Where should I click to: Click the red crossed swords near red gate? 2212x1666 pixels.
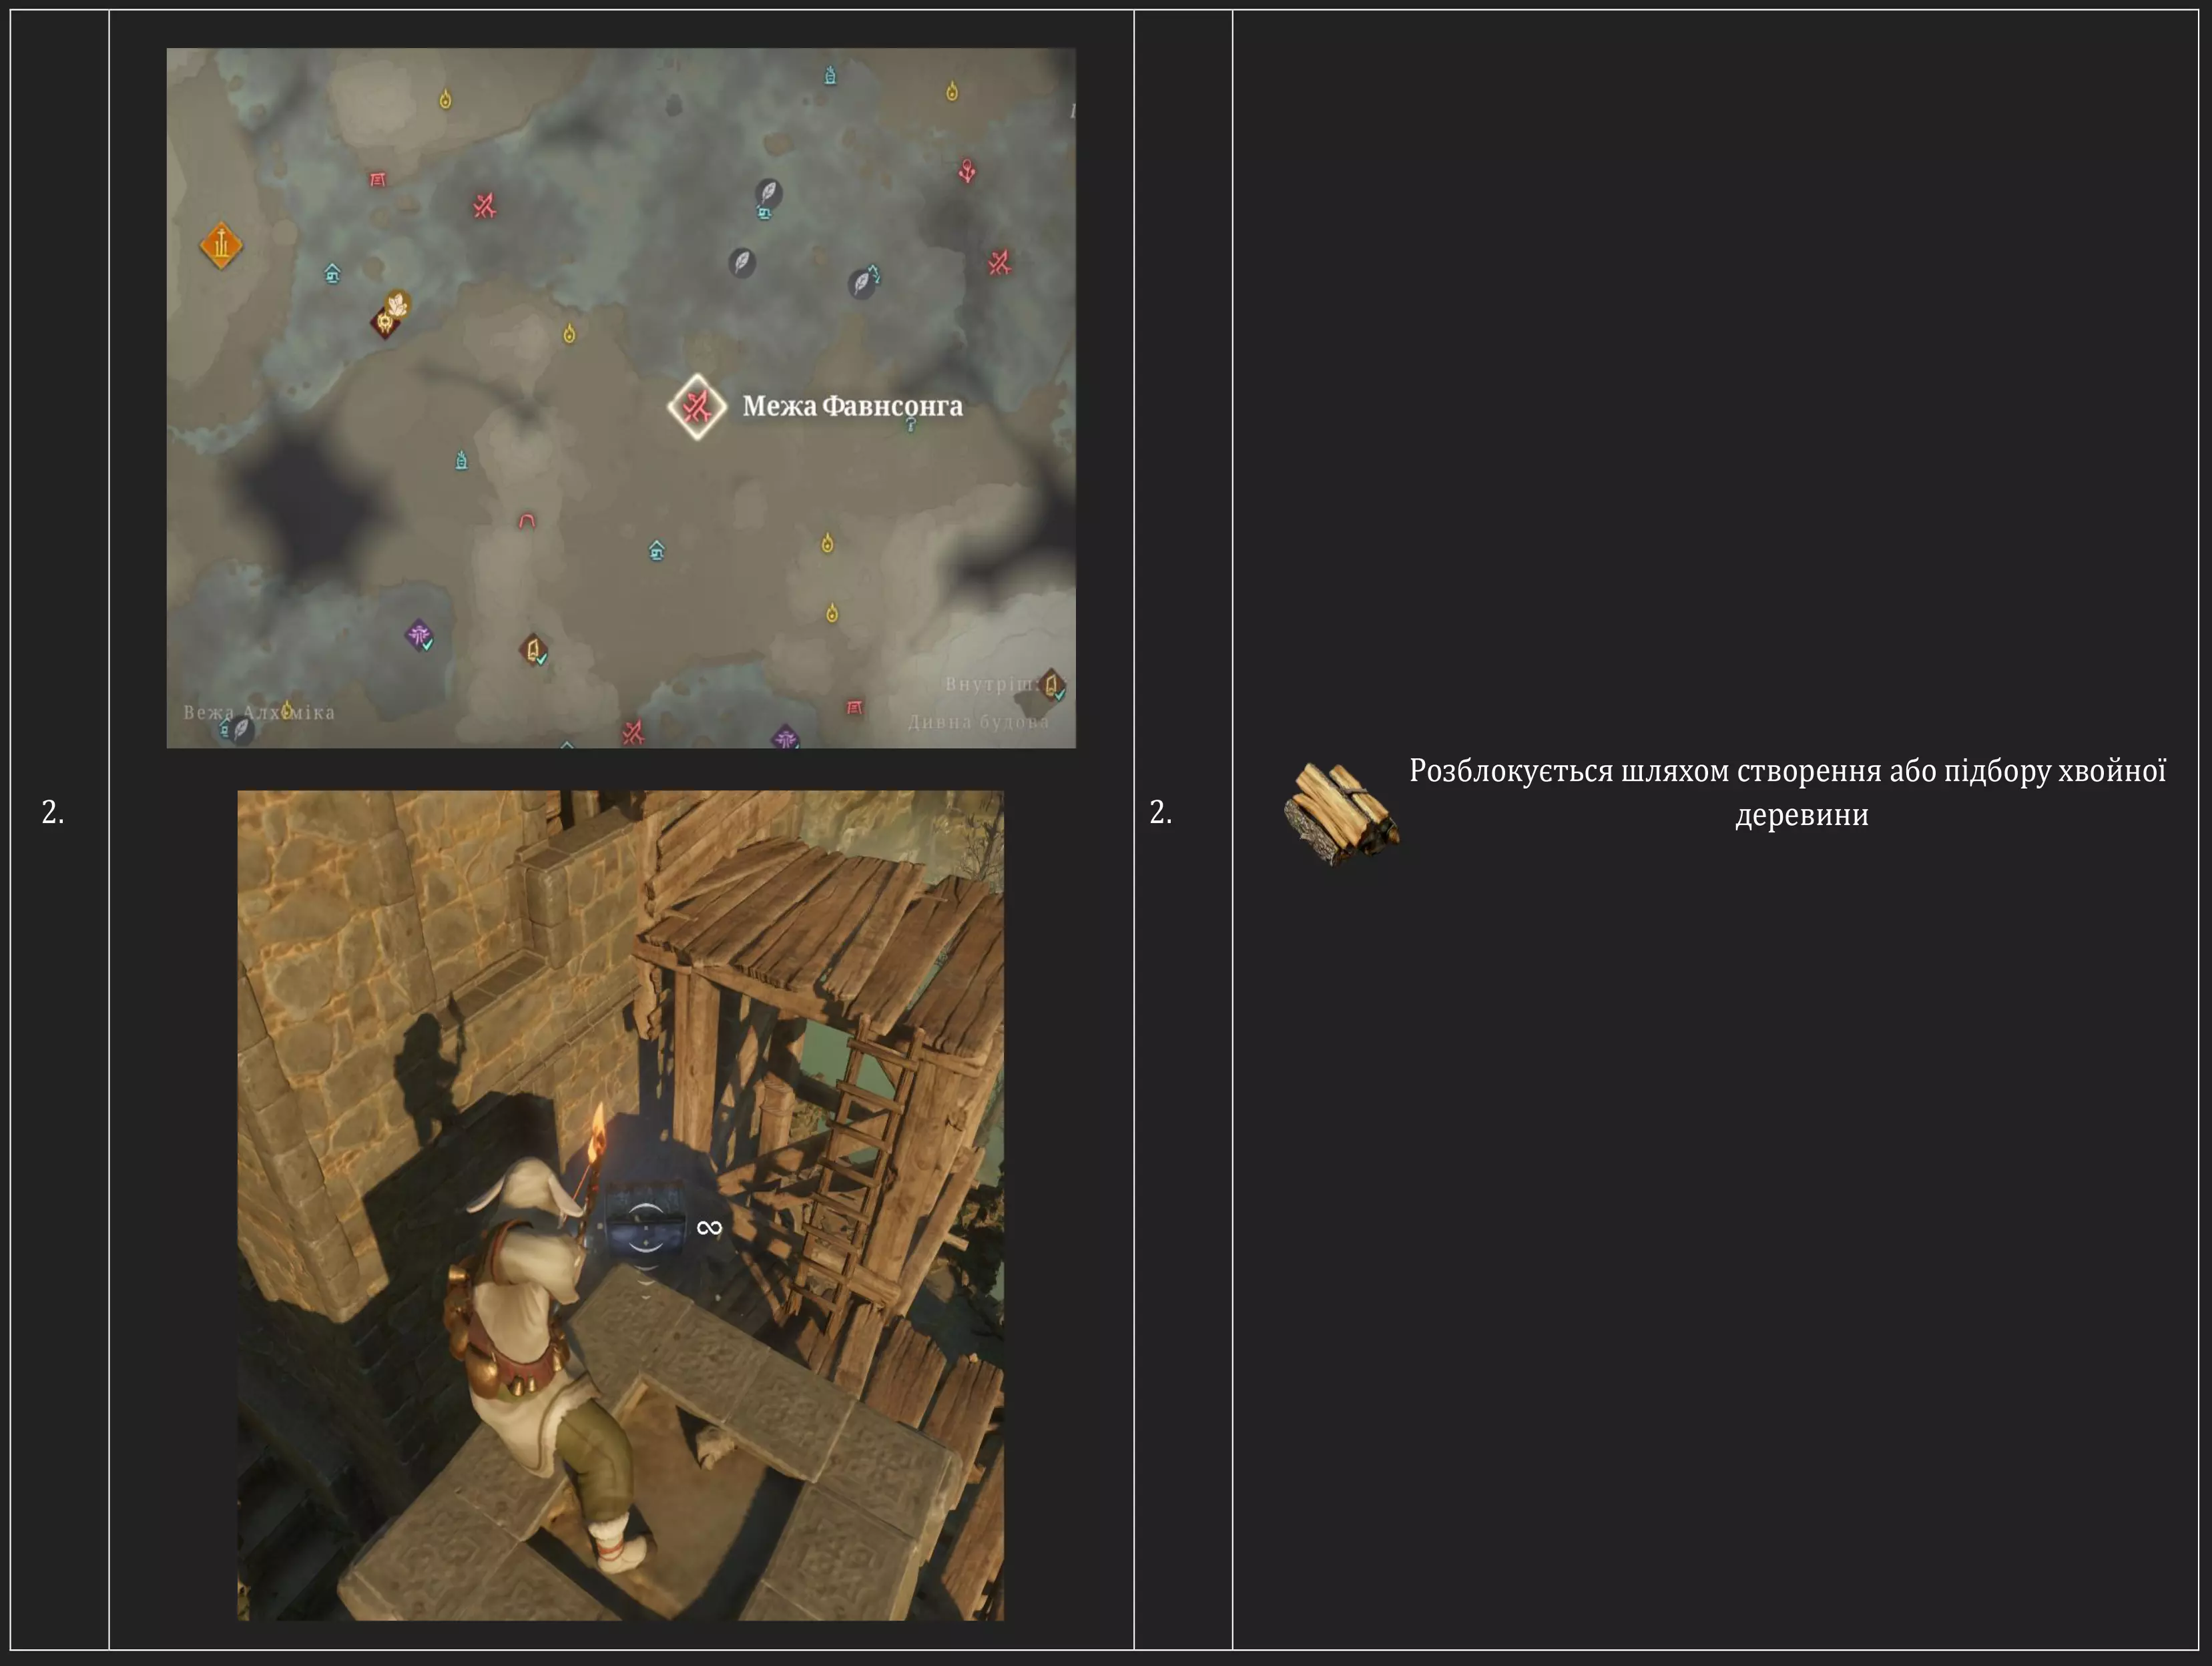pos(485,206)
